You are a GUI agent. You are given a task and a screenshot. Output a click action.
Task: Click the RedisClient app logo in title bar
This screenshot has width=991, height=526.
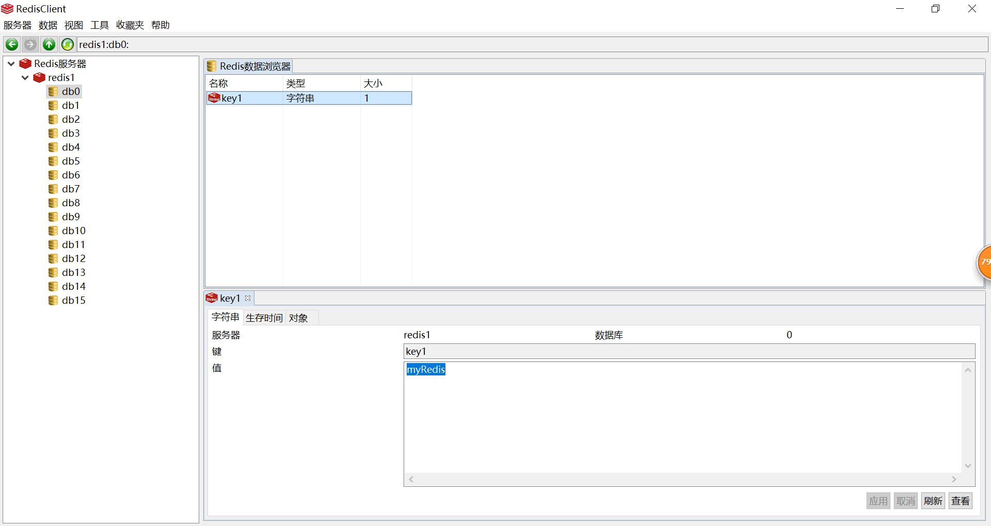pyautogui.click(x=7, y=9)
